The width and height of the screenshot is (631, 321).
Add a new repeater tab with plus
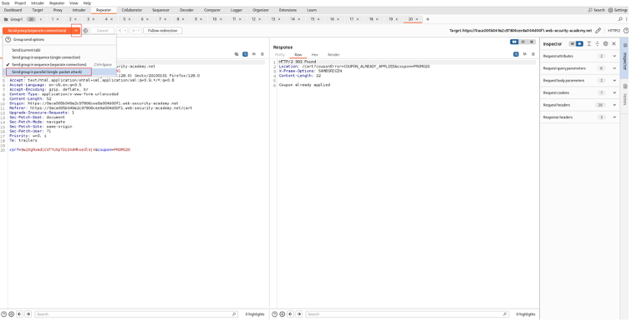click(428, 19)
